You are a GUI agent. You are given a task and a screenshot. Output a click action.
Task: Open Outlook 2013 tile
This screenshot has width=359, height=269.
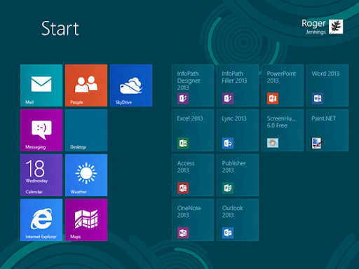tap(238, 220)
